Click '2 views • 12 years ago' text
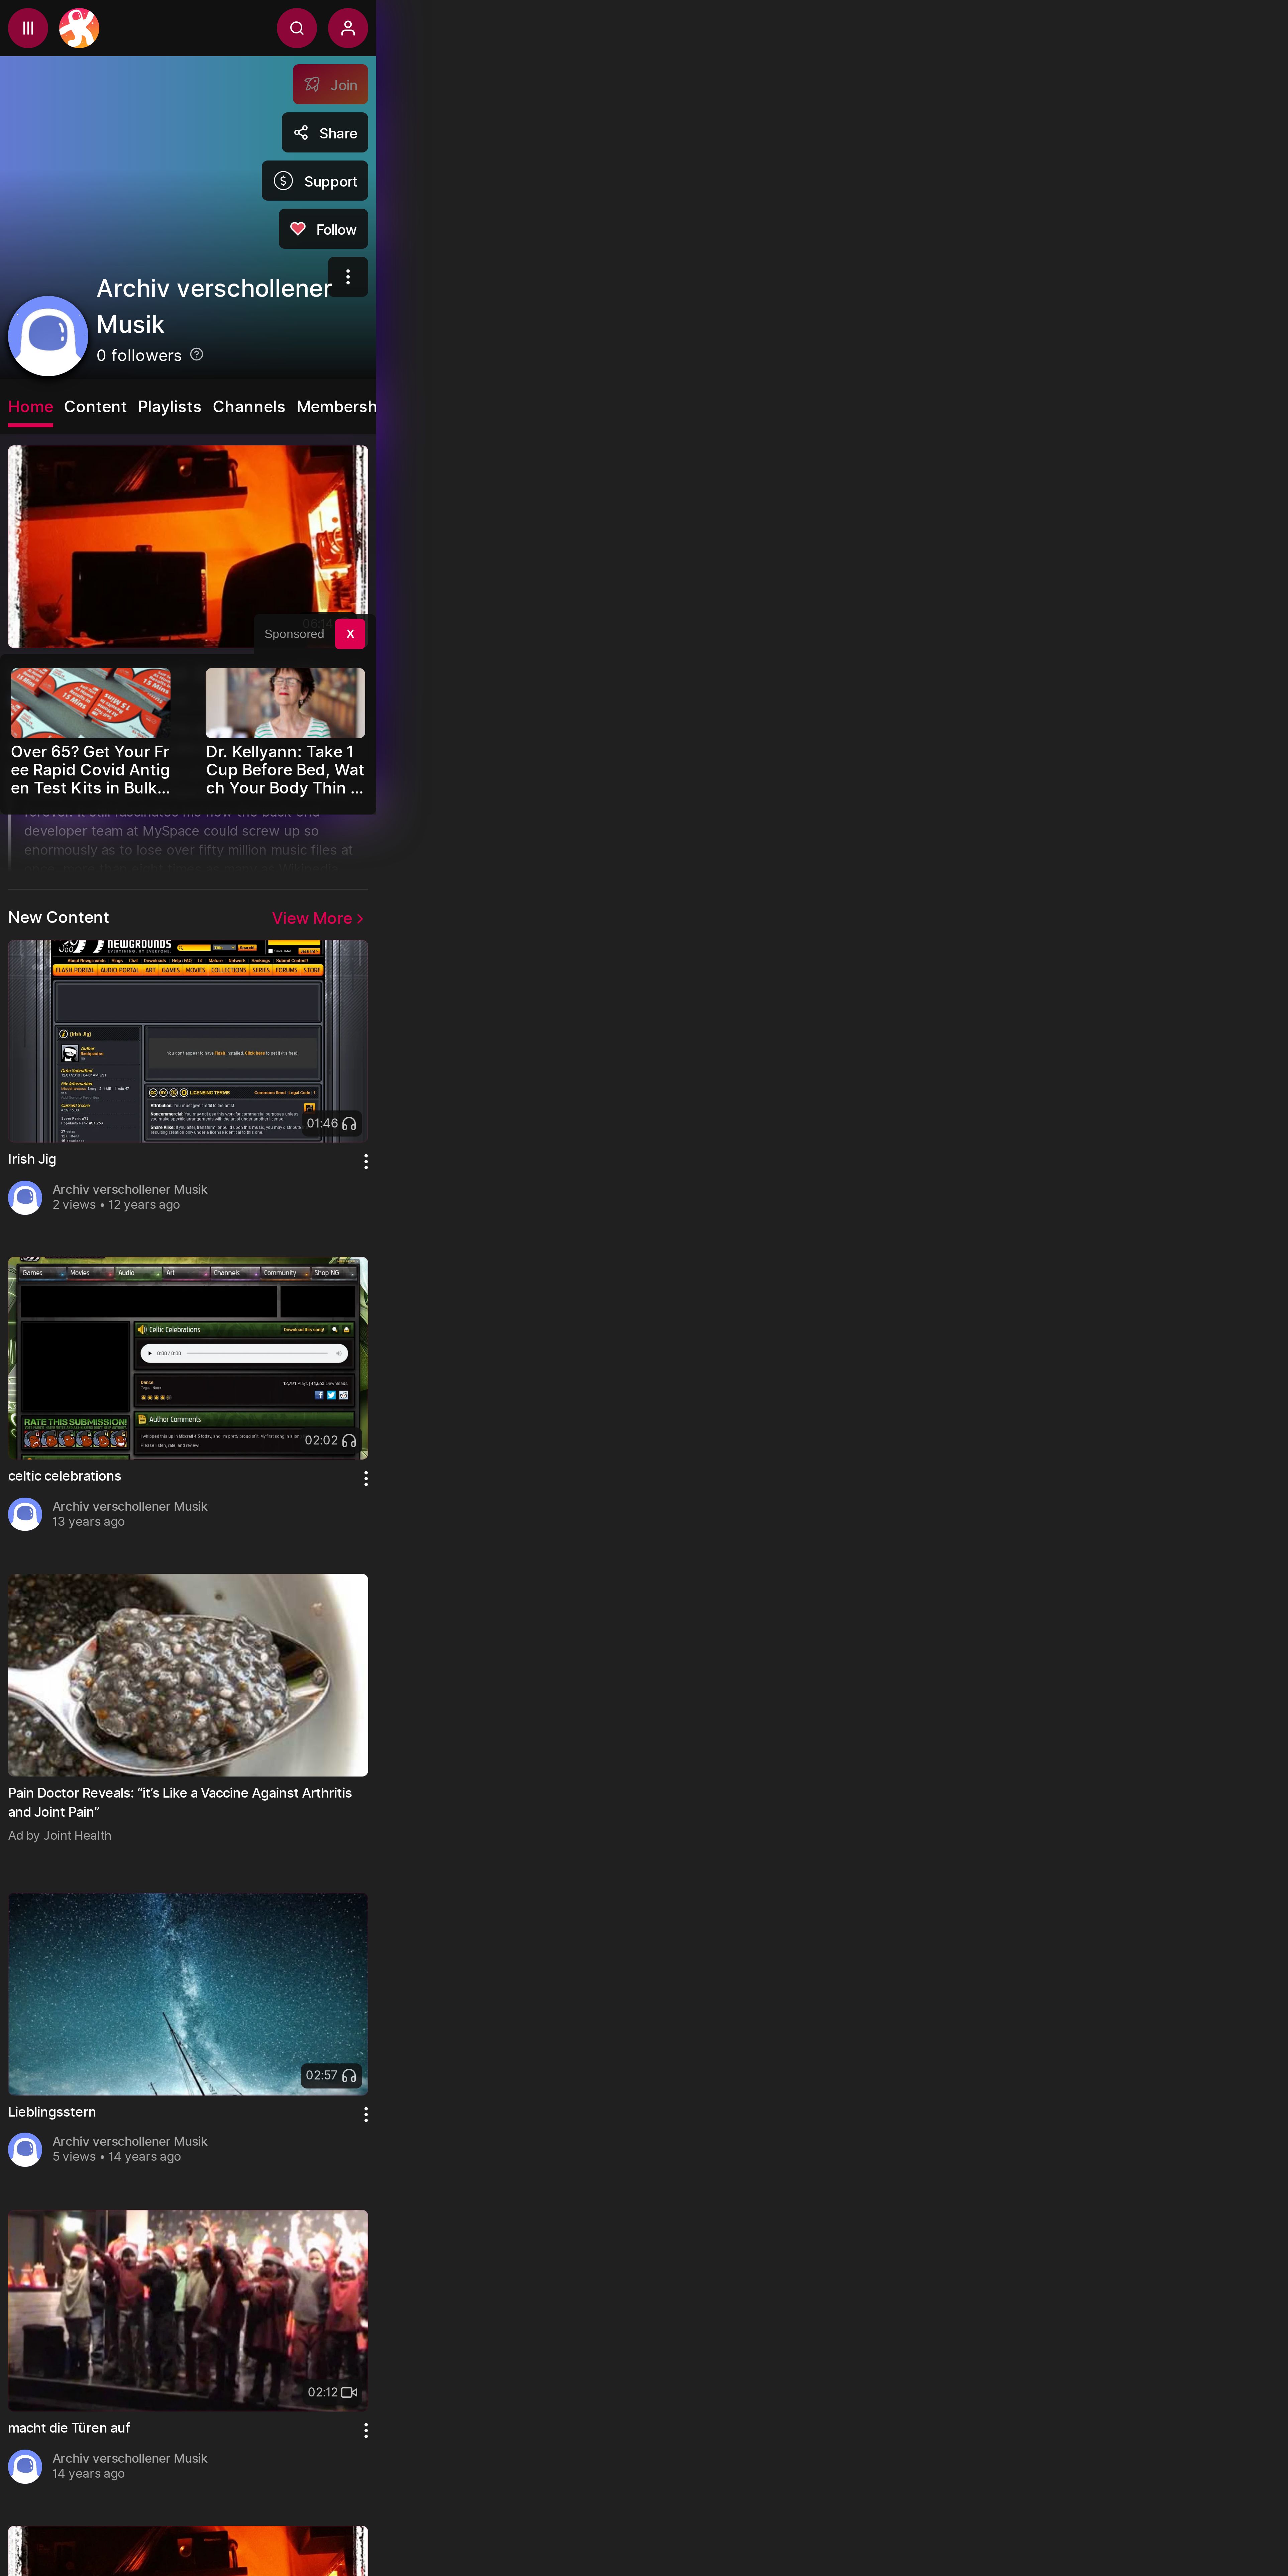Image resolution: width=1288 pixels, height=2576 pixels. (116, 1205)
